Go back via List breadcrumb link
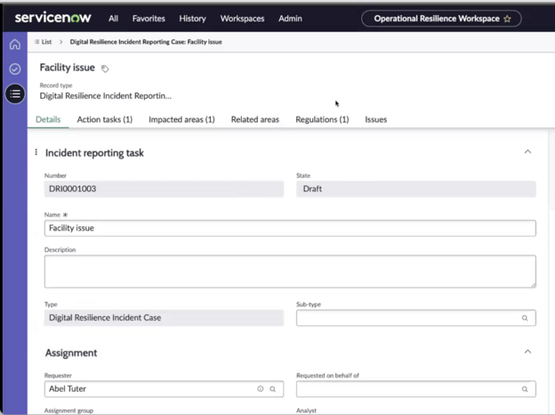 point(46,42)
